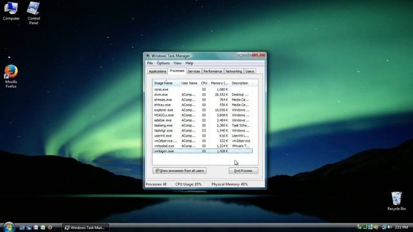Switch to the Processes tab

click(177, 71)
